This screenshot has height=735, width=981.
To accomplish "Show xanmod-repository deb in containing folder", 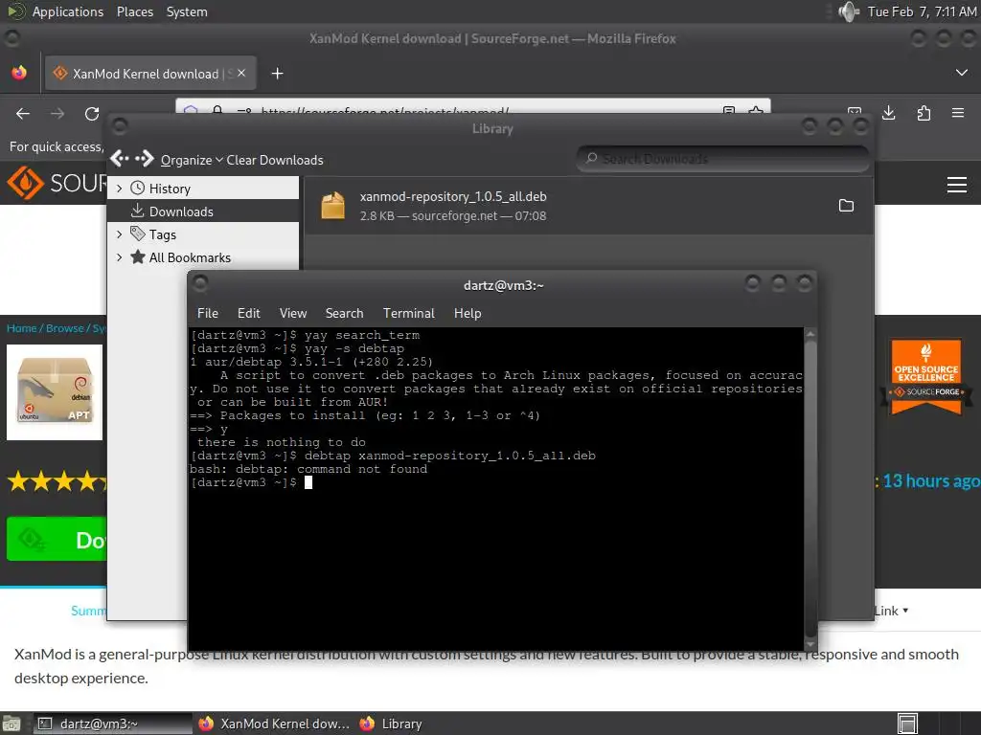I will (x=846, y=206).
